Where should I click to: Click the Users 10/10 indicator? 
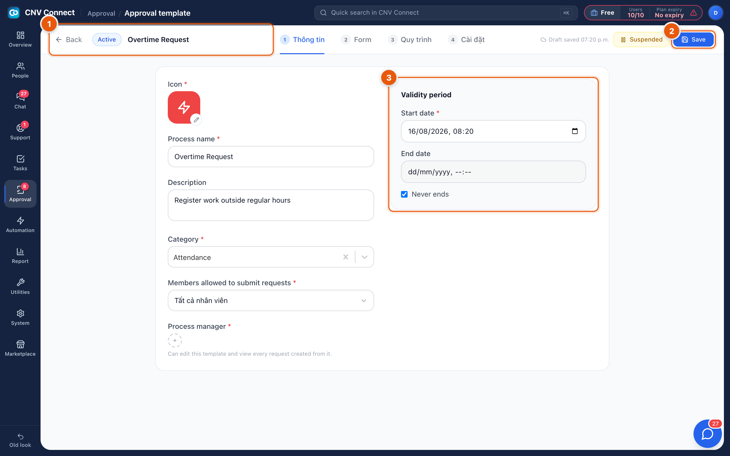[635, 13]
